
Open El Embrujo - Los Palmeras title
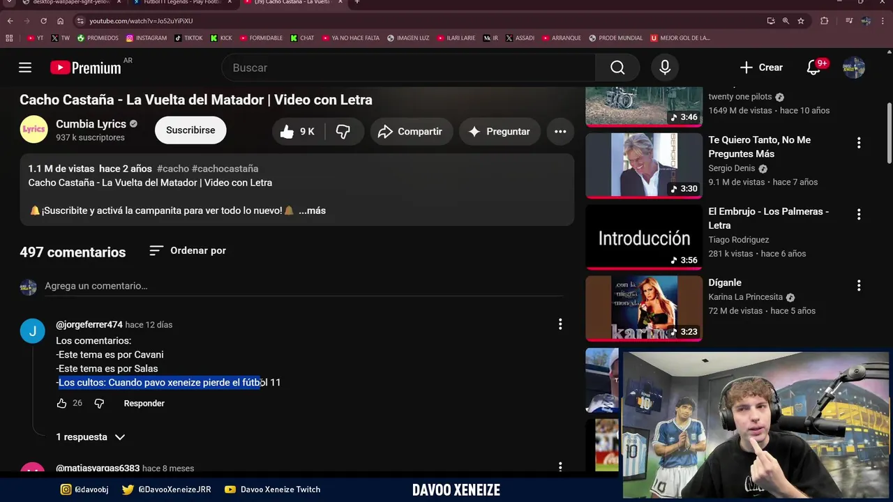(769, 218)
